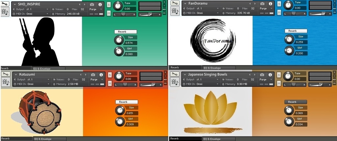Click the Kotuzumi instrument kanji icon
The width and height of the screenshot is (337, 141).
coord(6,82)
